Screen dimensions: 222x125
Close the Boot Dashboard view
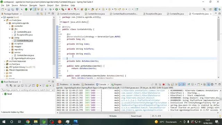tap(20, 82)
